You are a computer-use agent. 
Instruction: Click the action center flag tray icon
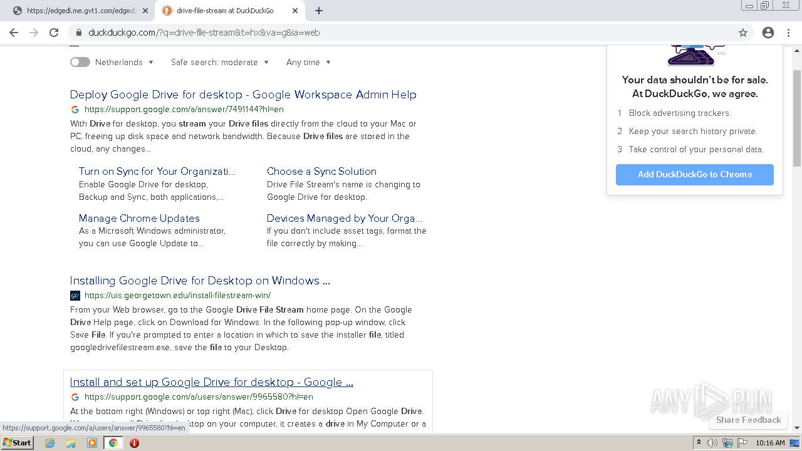pos(741,443)
